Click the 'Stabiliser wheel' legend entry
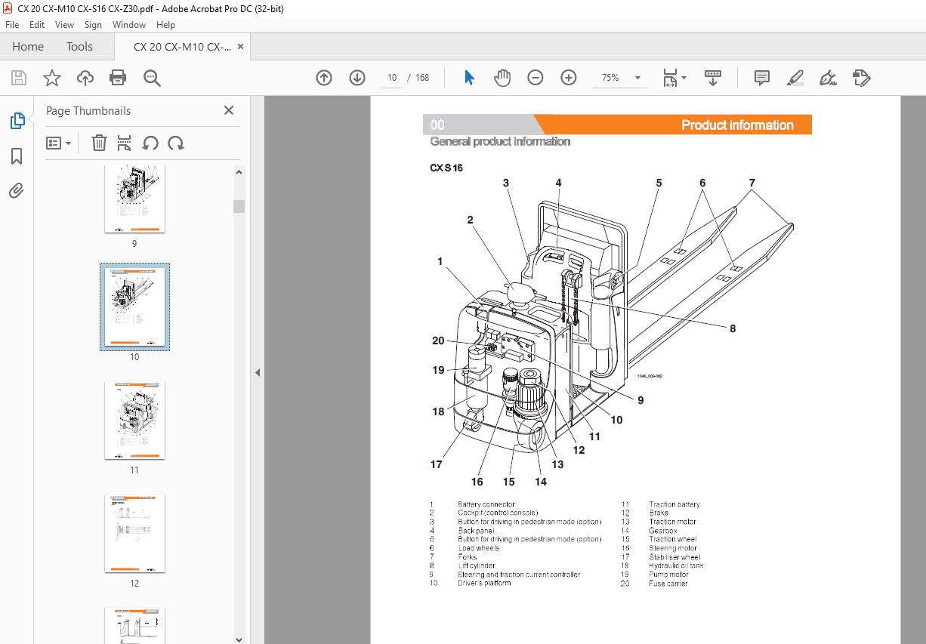 coord(674,557)
